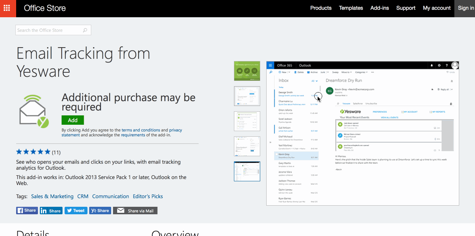Open the Editor's Picks tag
The height and width of the screenshot is (236, 475).
tap(148, 196)
